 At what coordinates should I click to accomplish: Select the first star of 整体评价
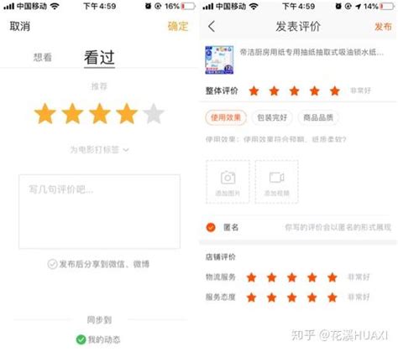click(x=254, y=91)
